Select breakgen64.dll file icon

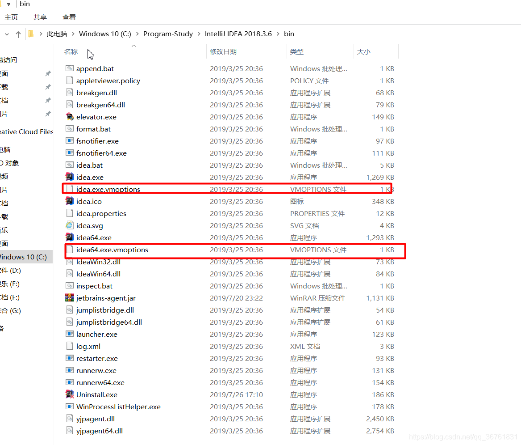[x=70, y=105]
